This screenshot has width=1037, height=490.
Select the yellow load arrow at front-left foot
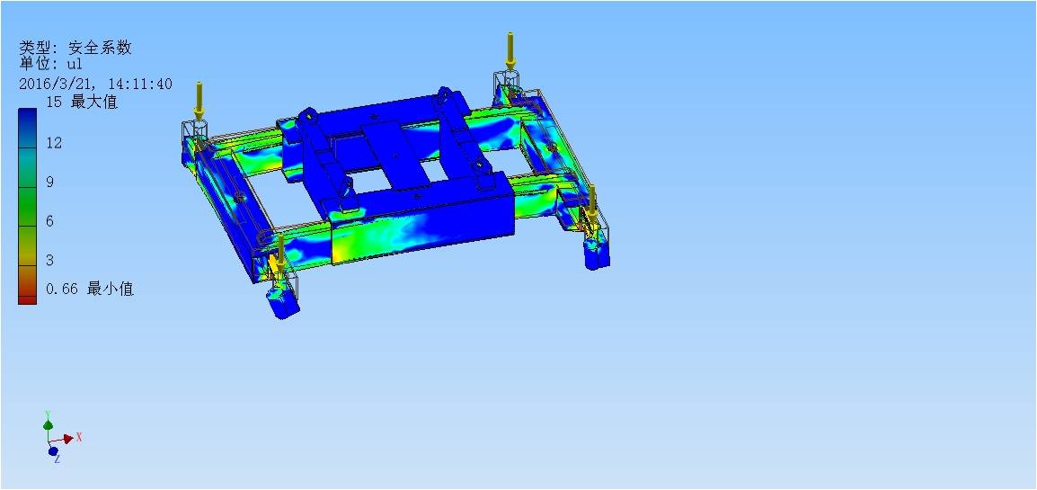pyautogui.click(x=281, y=252)
